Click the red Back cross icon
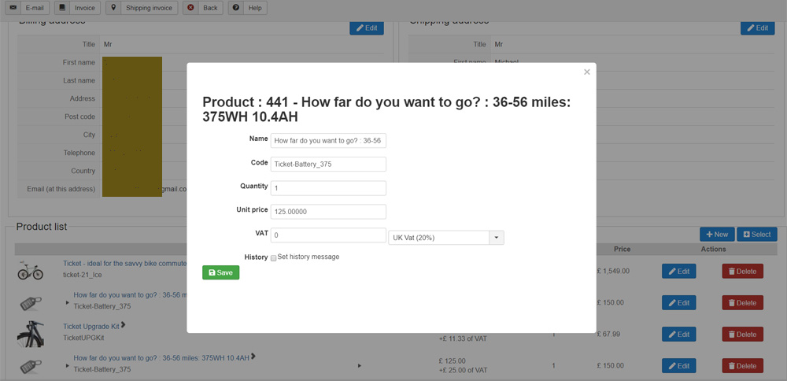The height and width of the screenshot is (381, 787). coord(191,8)
